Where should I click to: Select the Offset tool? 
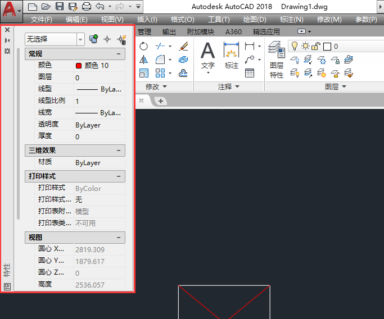[183, 73]
